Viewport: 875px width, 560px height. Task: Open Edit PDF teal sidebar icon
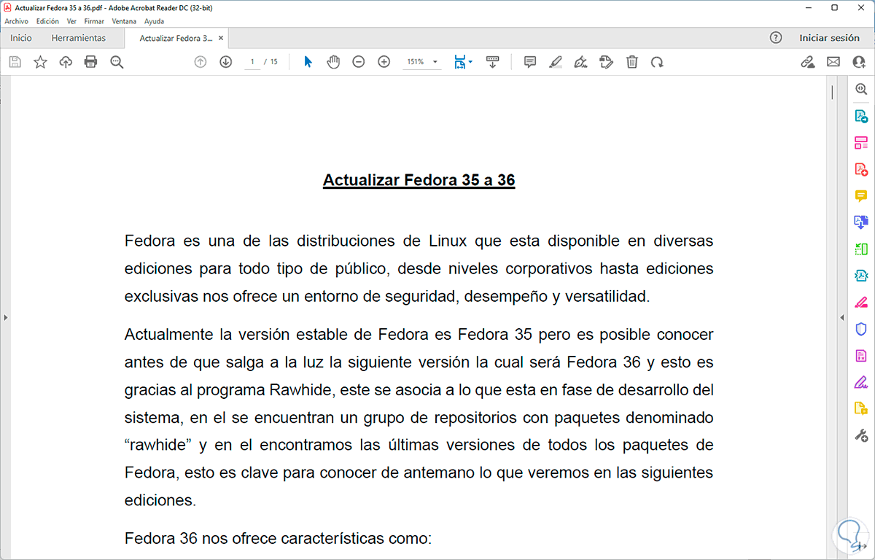coord(861,275)
